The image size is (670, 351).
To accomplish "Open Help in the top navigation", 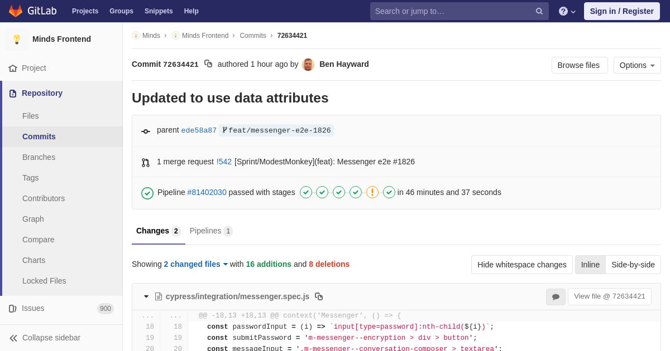I will click(x=192, y=11).
